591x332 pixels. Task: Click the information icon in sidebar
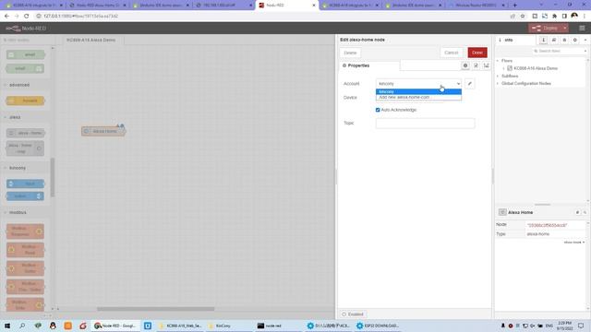[x=543, y=40]
